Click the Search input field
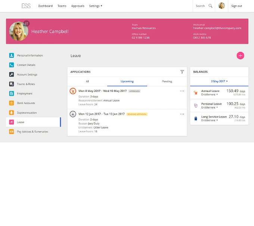Viewport: 254px width, 226px height. pyautogui.click(x=200, y=6)
